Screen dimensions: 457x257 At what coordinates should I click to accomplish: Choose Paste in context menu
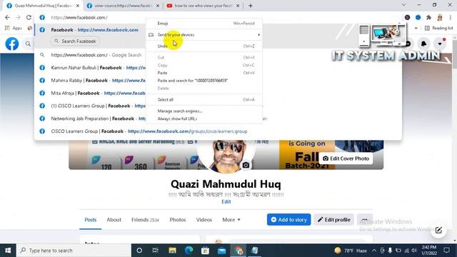(204, 73)
